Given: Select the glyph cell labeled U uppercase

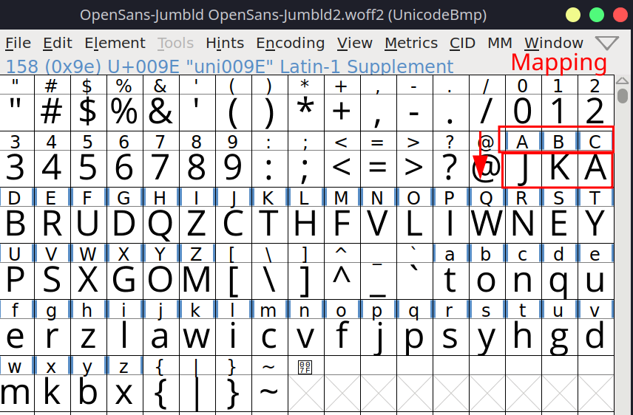Looking at the screenshot, I should (x=16, y=272).
